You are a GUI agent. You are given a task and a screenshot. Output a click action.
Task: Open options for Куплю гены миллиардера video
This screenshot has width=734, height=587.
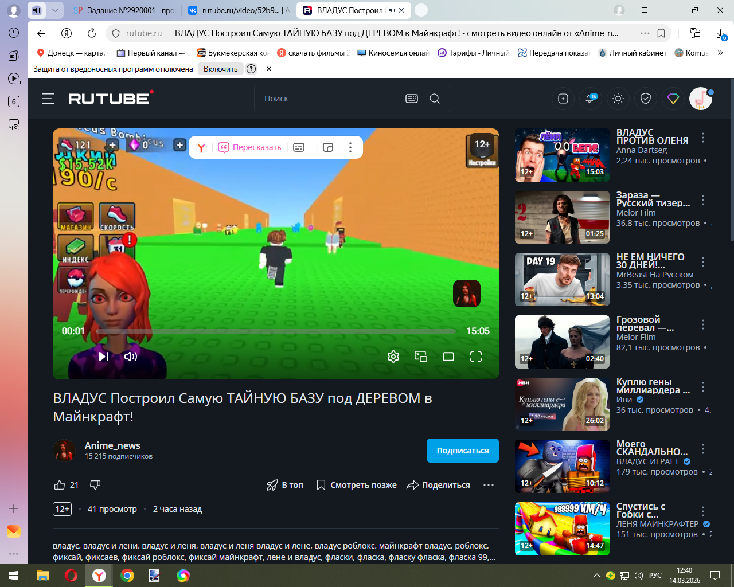(x=703, y=387)
